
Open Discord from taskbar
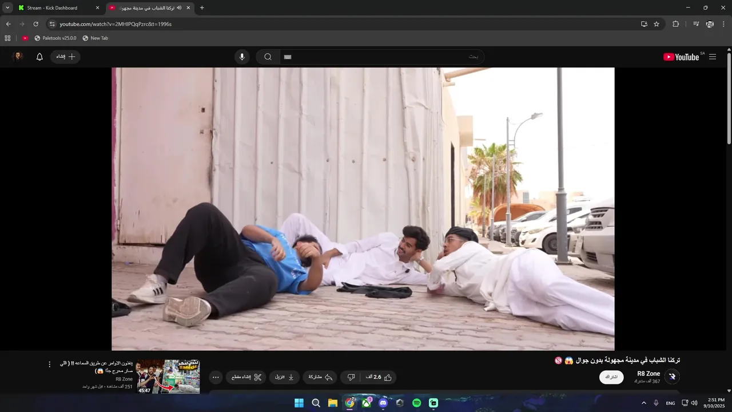[383, 403]
